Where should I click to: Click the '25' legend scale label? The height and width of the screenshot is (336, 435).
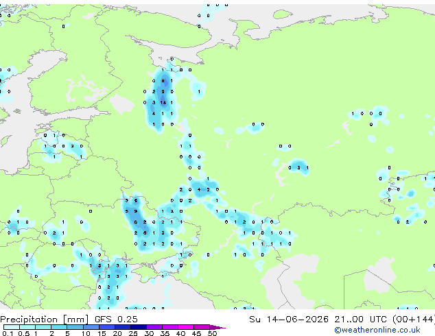pyautogui.click(x=133, y=333)
